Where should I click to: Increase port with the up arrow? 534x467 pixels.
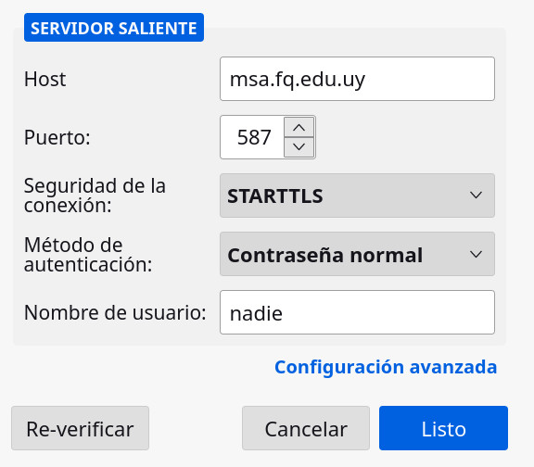[299, 127]
